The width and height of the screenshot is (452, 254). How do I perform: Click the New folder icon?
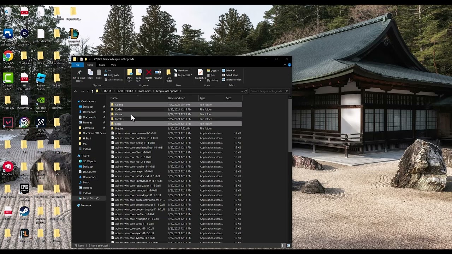[x=169, y=72]
